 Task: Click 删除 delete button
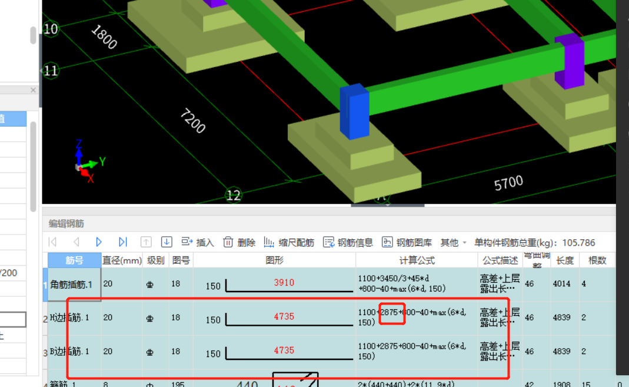[x=239, y=243]
